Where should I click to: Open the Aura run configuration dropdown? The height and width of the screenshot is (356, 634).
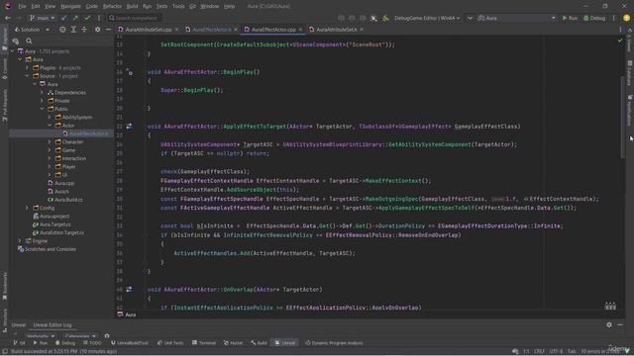click(x=517, y=18)
